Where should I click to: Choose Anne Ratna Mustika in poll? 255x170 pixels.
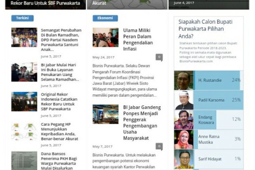(218, 139)
